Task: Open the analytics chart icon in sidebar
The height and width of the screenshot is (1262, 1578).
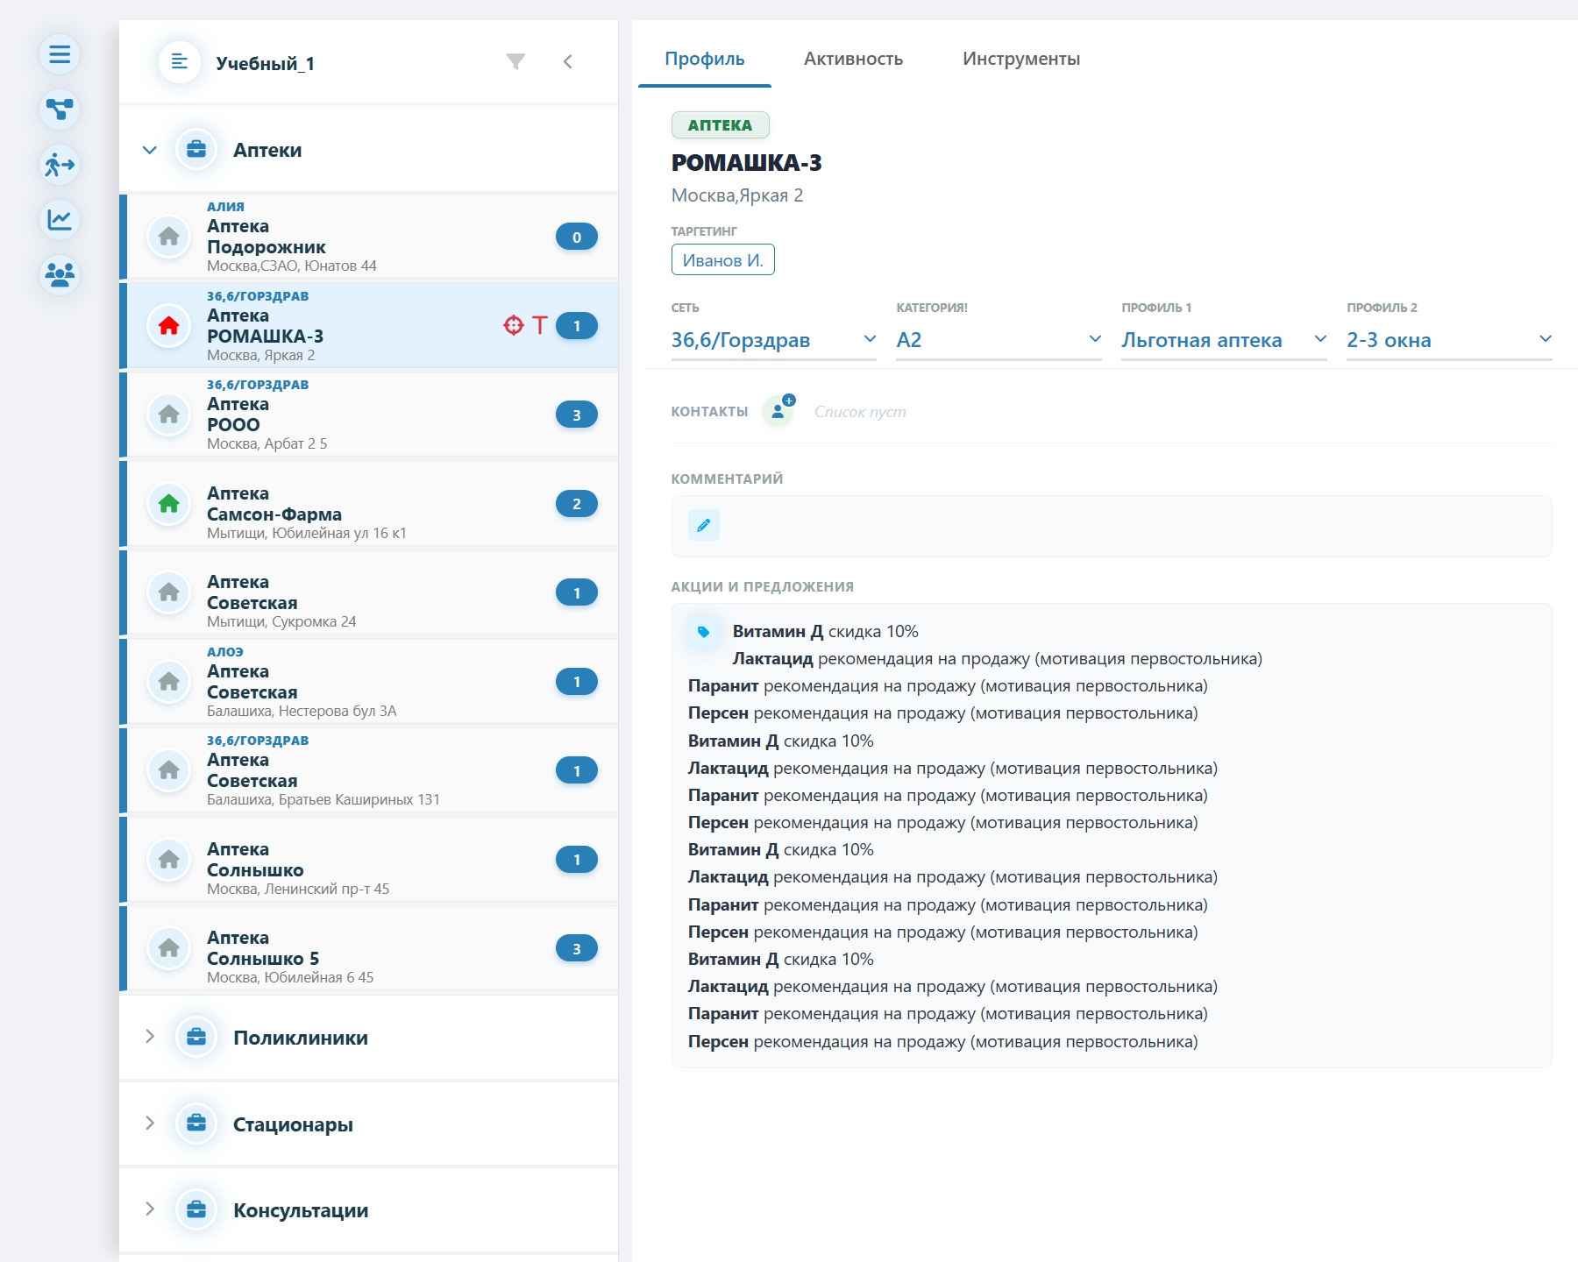Action: coord(58,220)
